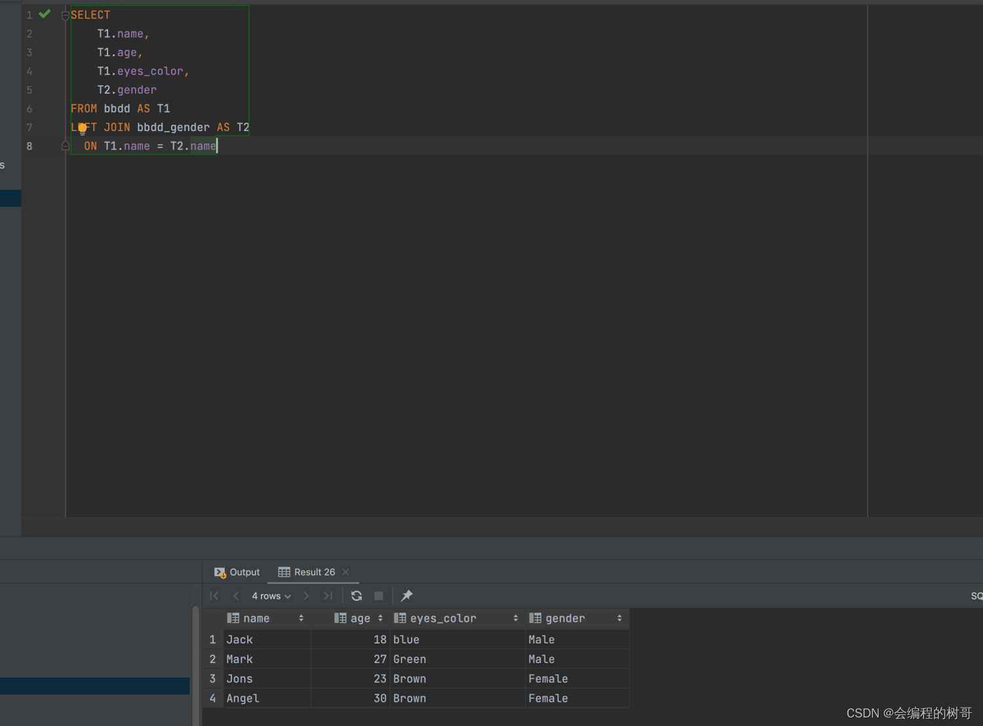Go to next page of results
The image size is (983, 726).
[306, 596]
